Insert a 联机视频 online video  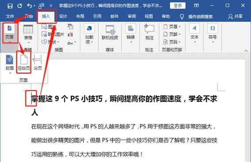(x=110, y=33)
